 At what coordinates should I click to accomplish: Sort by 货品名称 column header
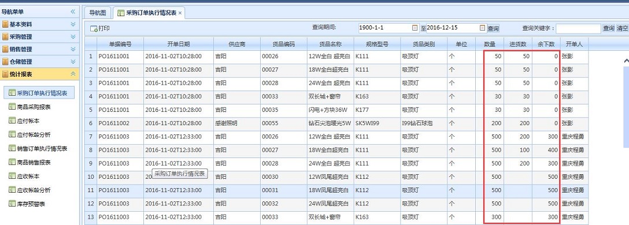pyautogui.click(x=331, y=44)
